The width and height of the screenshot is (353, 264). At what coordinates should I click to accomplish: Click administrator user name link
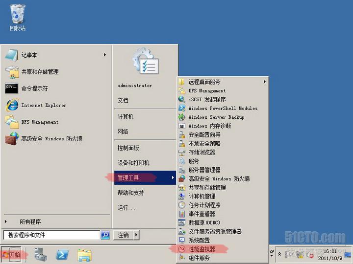point(135,86)
